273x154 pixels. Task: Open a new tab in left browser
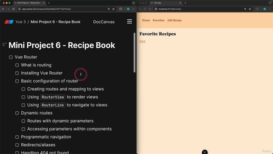(x=49, y=3)
